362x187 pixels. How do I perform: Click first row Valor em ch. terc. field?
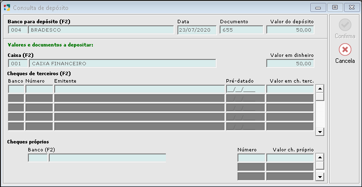[x=290, y=89]
